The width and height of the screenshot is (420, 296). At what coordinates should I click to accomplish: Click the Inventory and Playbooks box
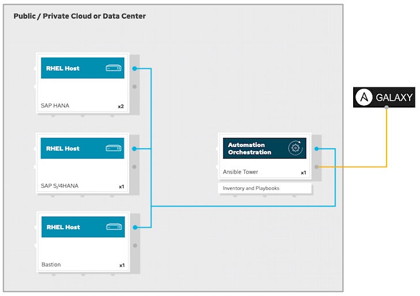tap(265, 188)
